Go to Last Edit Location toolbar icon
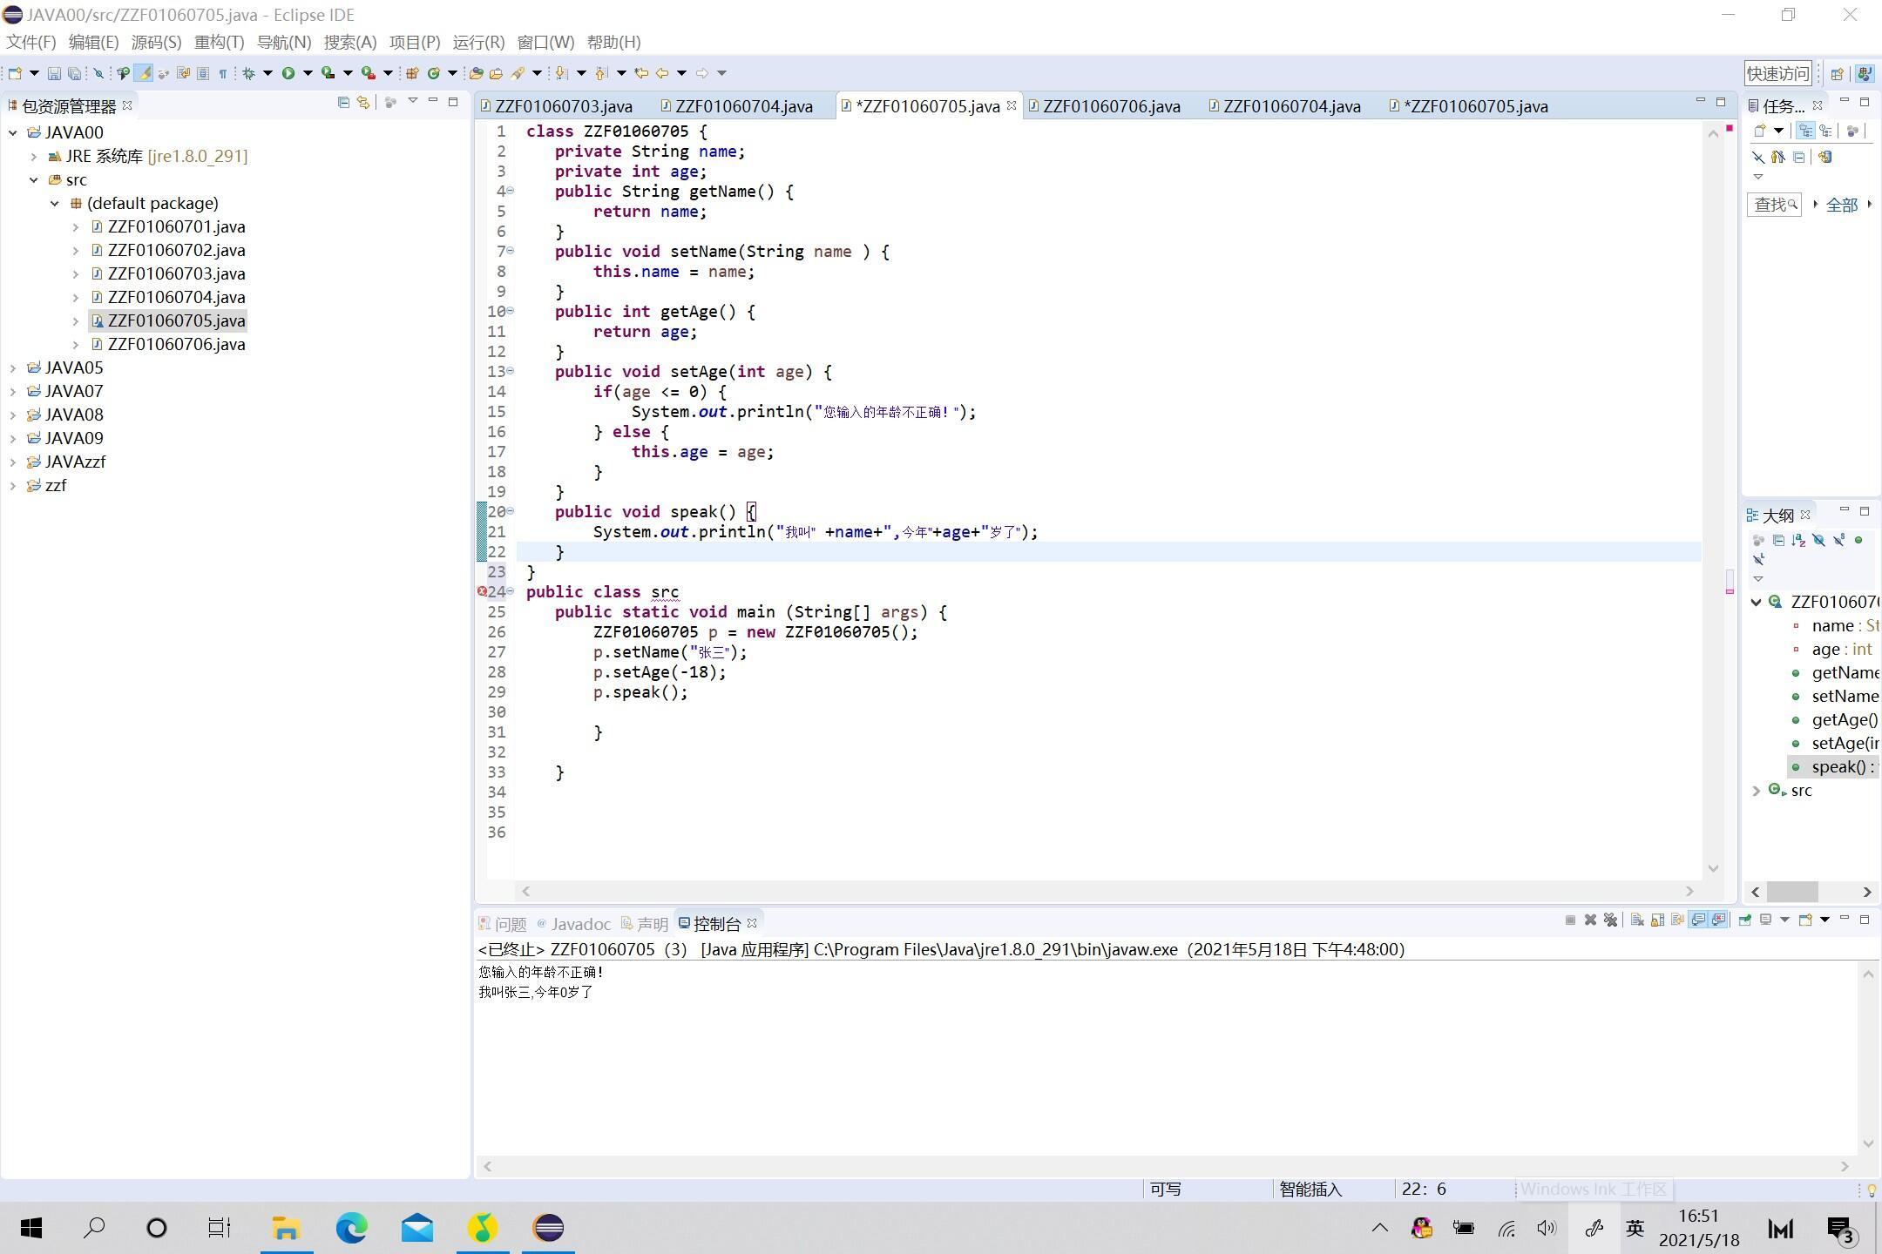The image size is (1882, 1254). (x=641, y=73)
